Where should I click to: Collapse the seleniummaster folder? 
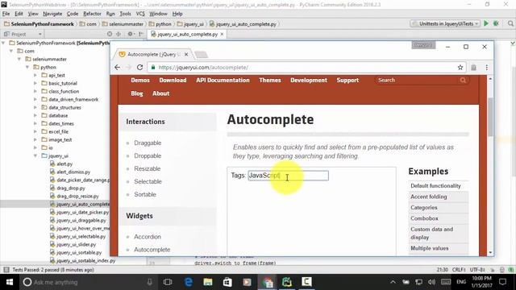click(x=19, y=59)
